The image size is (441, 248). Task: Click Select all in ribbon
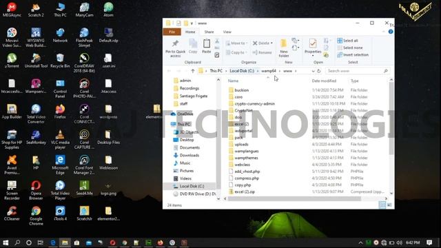(x=347, y=41)
